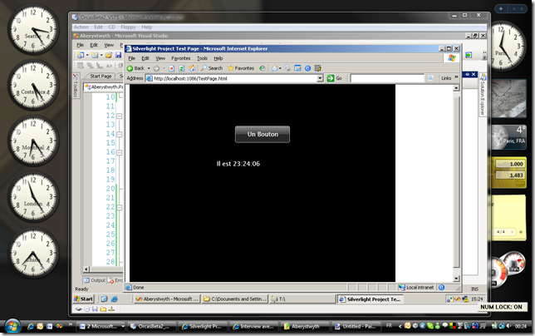Collapse the code outline at line 14
The width and height of the screenshot is (535, 336).
[120, 134]
